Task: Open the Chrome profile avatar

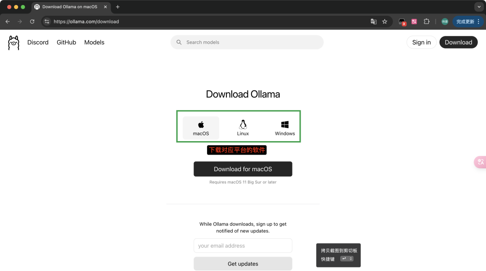Action: [x=445, y=22]
